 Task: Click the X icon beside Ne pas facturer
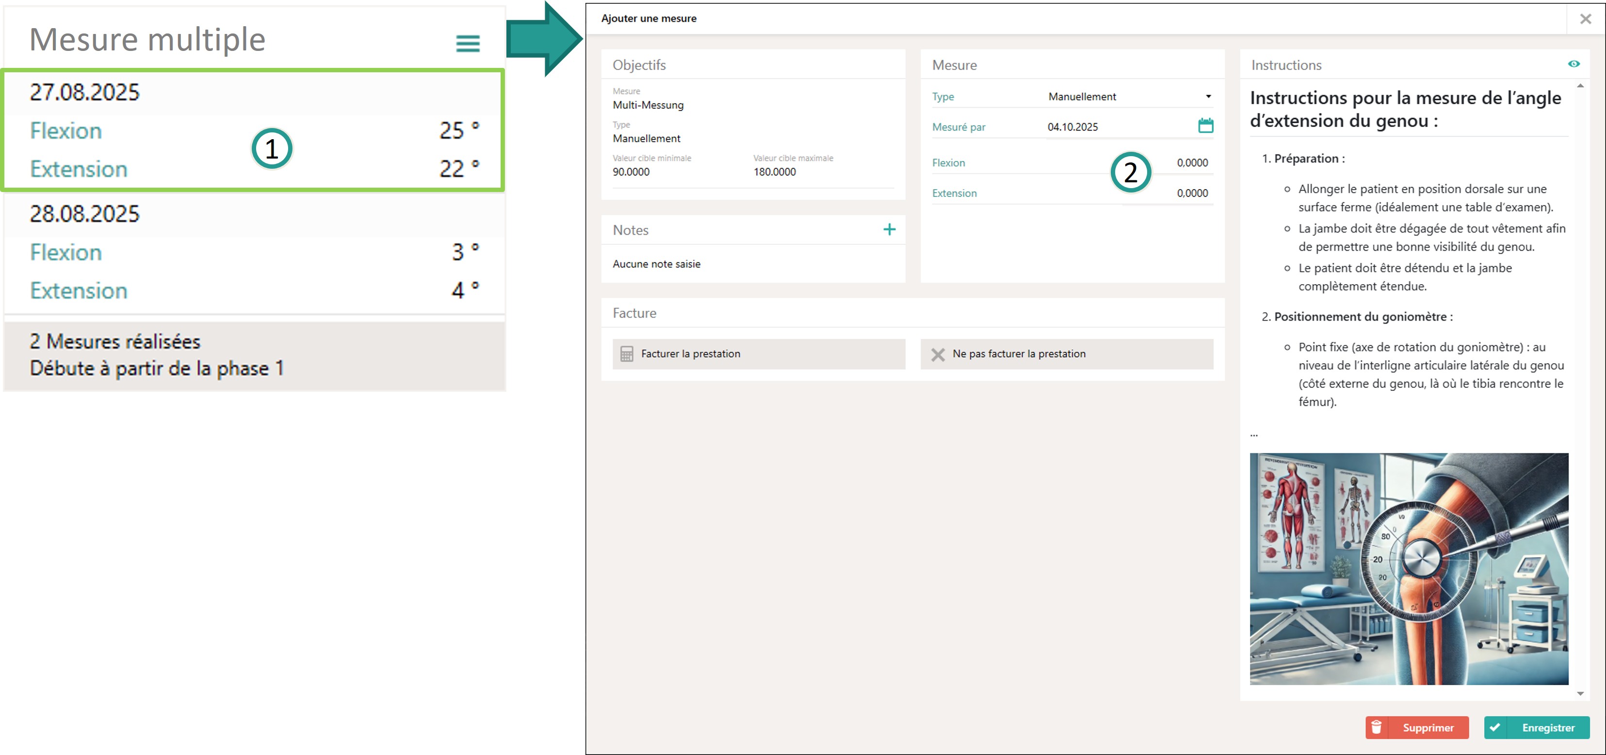[x=937, y=354]
